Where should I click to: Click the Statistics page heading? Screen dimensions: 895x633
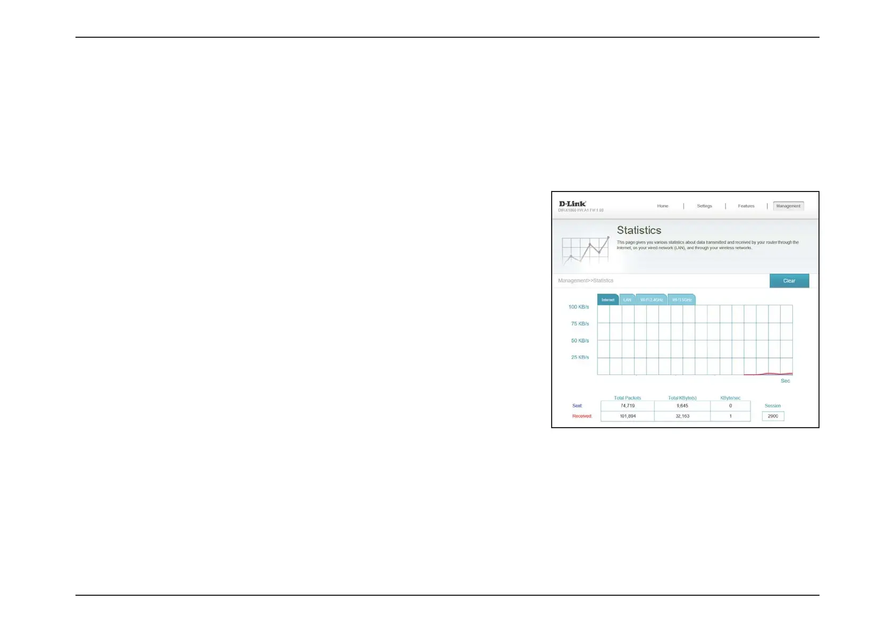(x=639, y=230)
